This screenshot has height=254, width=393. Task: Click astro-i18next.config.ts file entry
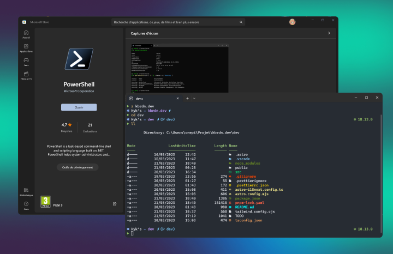pyautogui.click(x=259, y=190)
